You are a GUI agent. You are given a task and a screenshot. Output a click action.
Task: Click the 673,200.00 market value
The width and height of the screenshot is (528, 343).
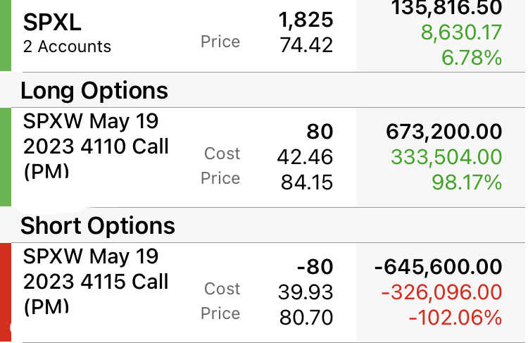[444, 132]
